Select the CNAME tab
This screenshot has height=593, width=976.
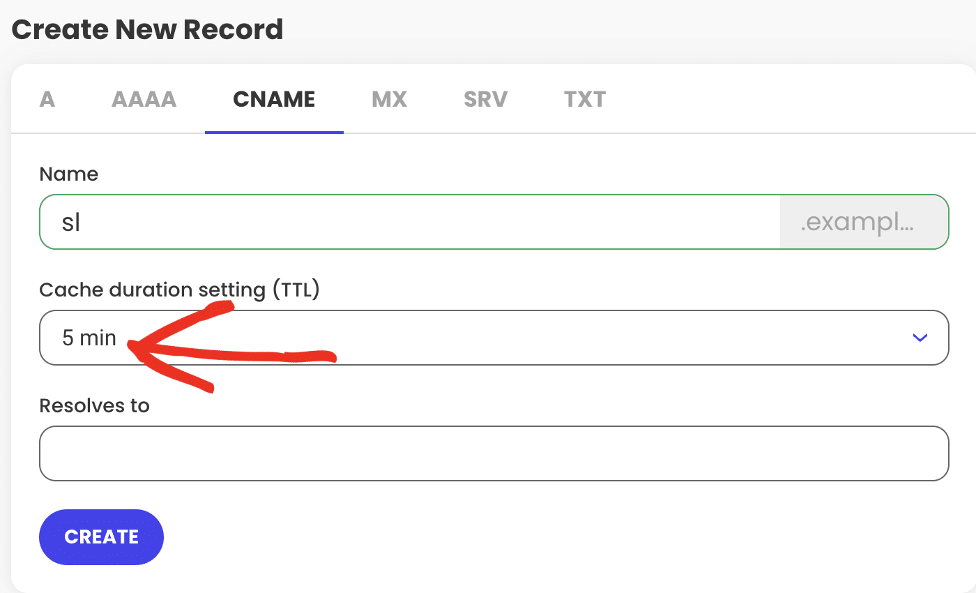click(x=274, y=99)
